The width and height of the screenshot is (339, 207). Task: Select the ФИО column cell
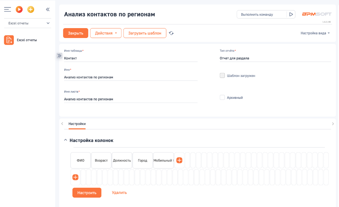point(81,160)
